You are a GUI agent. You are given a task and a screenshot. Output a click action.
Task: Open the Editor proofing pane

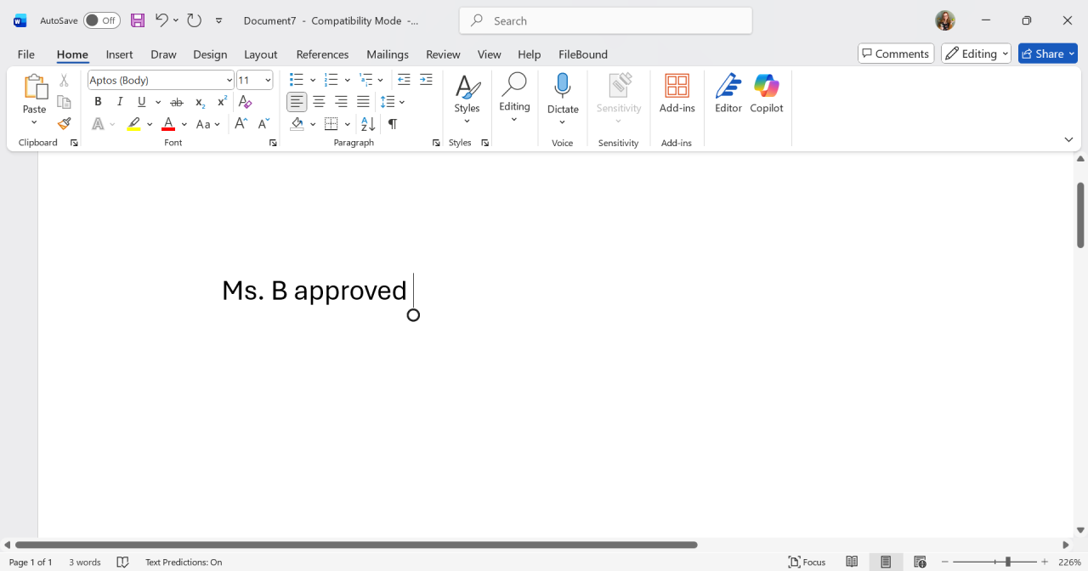click(728, 93)
